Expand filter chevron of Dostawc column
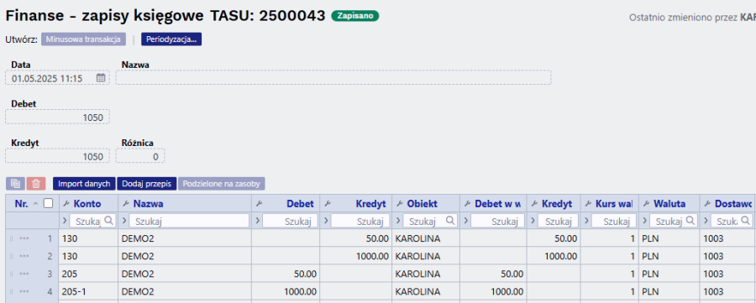Viewport: 756px width, 303px height. [x=706, y=221]
